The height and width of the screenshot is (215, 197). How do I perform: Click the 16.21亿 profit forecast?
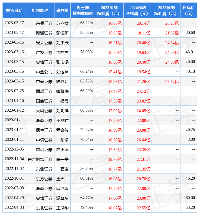pos(115,43)
